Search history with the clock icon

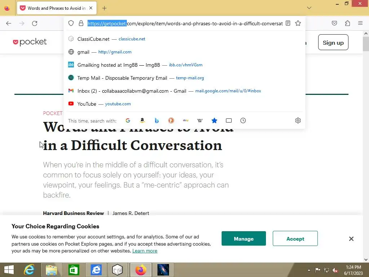(243, 120)
